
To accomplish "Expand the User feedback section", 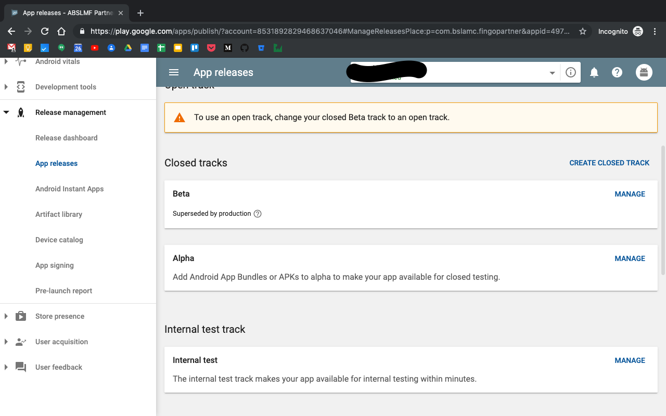I will click(x=6, y=367).
